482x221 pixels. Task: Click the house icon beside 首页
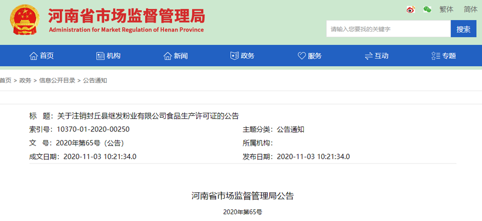point(33,56)
